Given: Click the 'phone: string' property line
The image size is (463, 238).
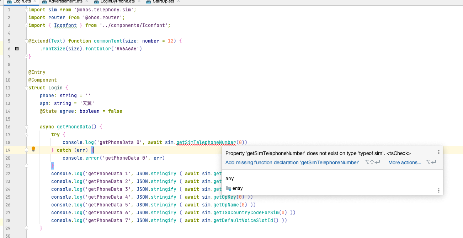Looking at the screenshot, I should [65, 95].
